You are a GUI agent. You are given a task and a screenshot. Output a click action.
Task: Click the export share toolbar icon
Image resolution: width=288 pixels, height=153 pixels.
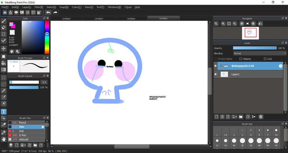tap(10, 12)
